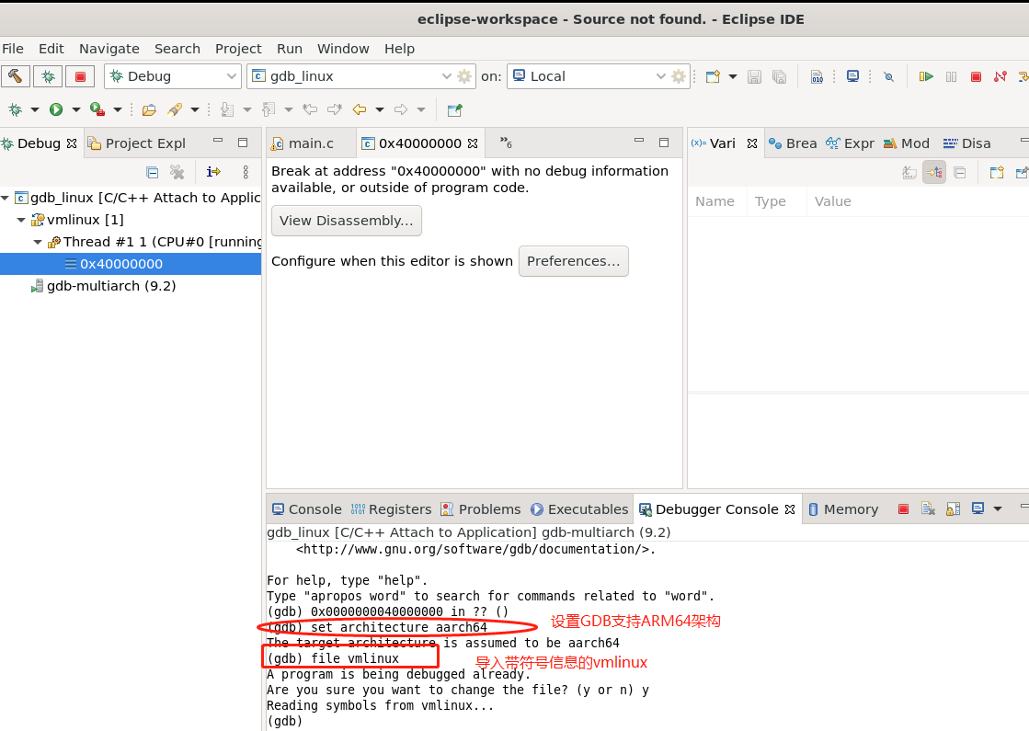Screen dimensions: 1029x731
Task: Switch to the Console tab
Action: (x=306, y=509)
